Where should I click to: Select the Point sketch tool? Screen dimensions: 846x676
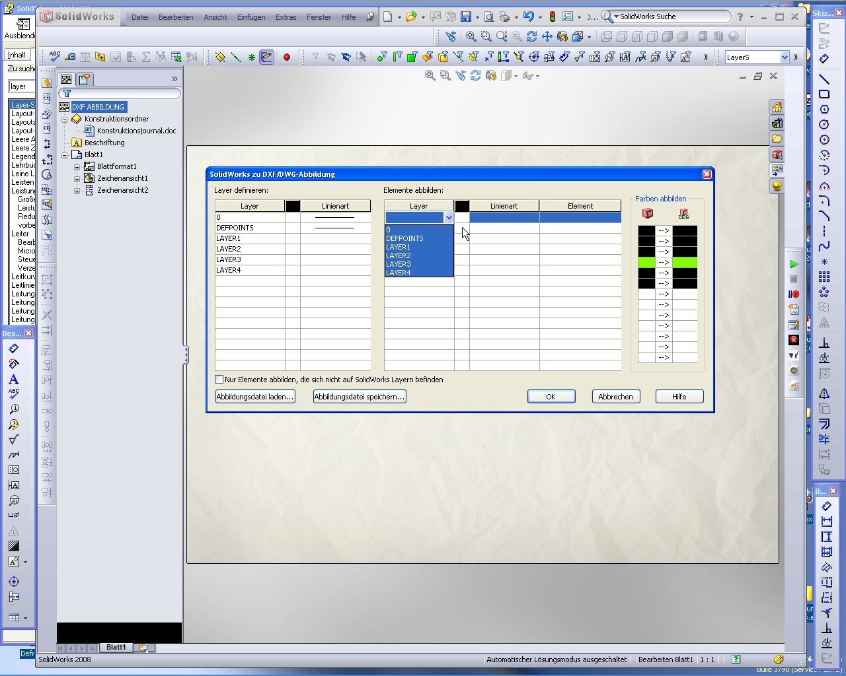[x=824, y=261]
